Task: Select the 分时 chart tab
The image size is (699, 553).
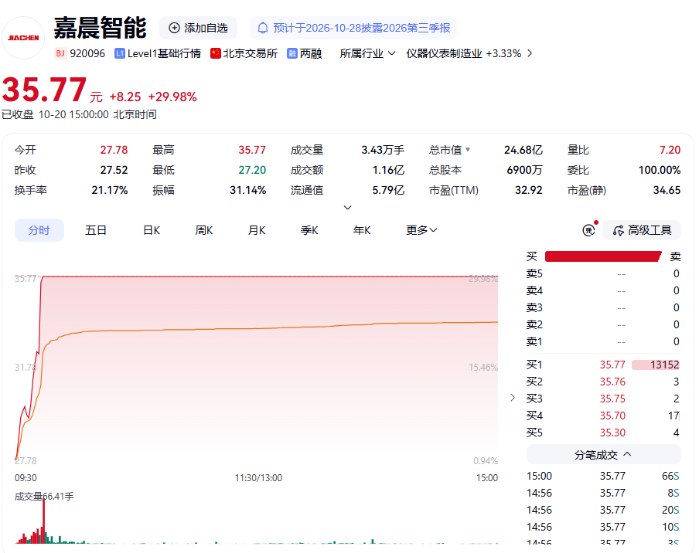Action: point(39,230)
